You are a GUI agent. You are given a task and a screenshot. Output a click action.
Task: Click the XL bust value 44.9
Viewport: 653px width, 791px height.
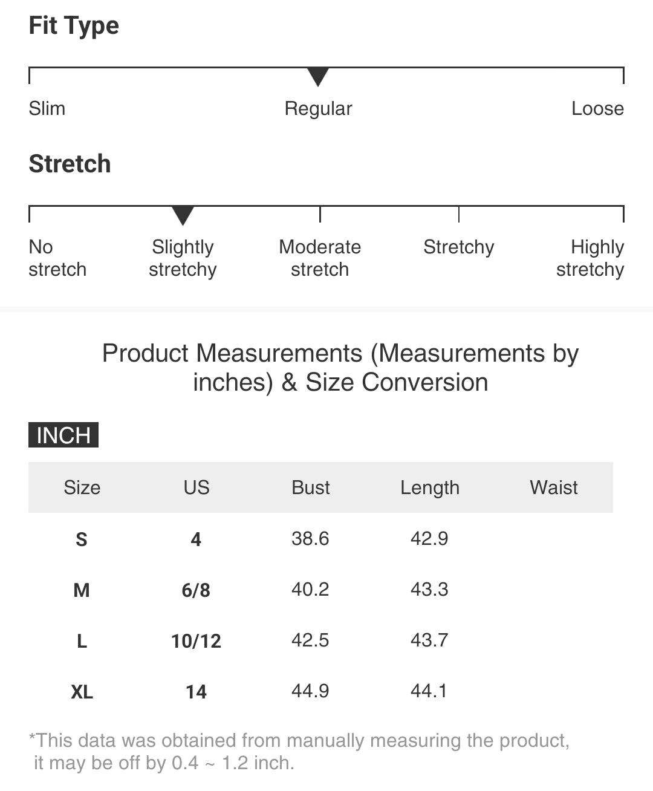[x=310, y=691]
